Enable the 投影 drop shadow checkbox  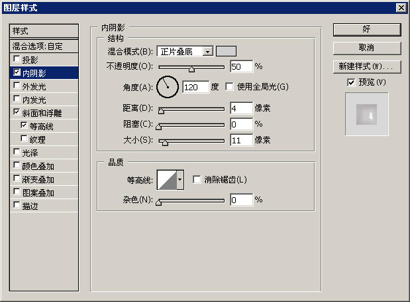tap(17, 59)
